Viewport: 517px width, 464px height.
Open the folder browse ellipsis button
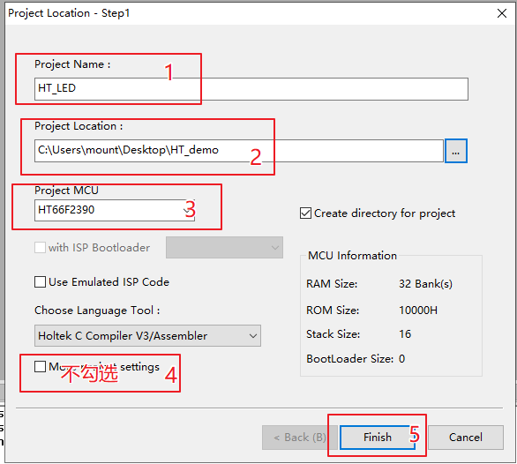click(x=455, y=151)
